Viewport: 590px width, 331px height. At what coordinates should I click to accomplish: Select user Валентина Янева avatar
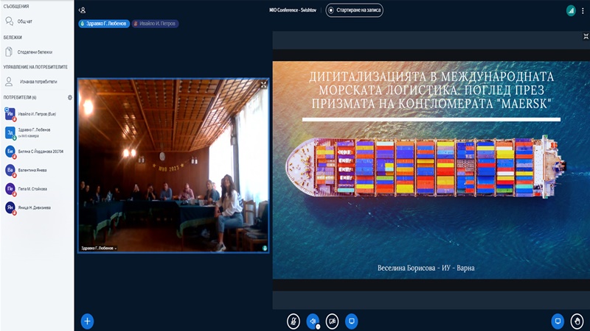coord(10,170)
